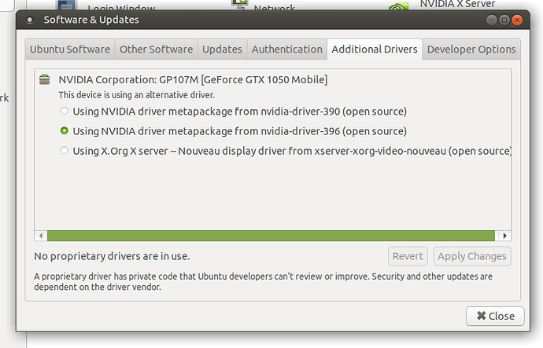Choose the nvidia-driver-396 radio option
The image size is (543, 348).
click(64, 130)
